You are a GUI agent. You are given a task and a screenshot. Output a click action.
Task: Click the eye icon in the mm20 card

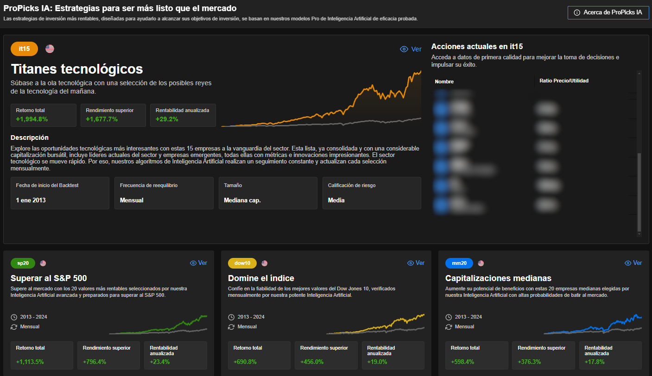628,263
